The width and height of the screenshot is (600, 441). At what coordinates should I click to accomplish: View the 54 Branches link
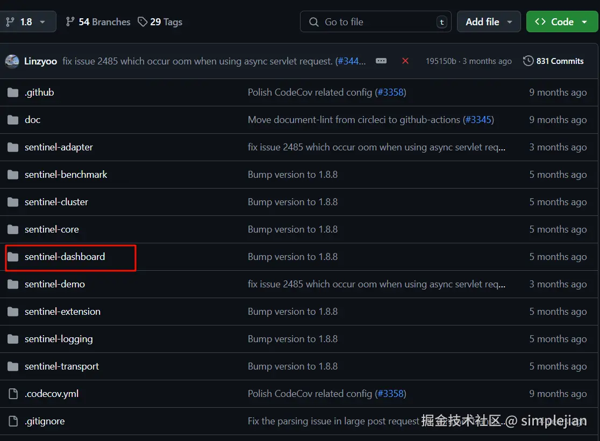98,22
